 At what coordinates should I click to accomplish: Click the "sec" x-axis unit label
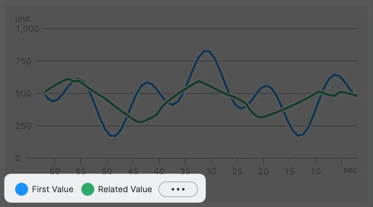pyautogui.click(x=350, y=170)
